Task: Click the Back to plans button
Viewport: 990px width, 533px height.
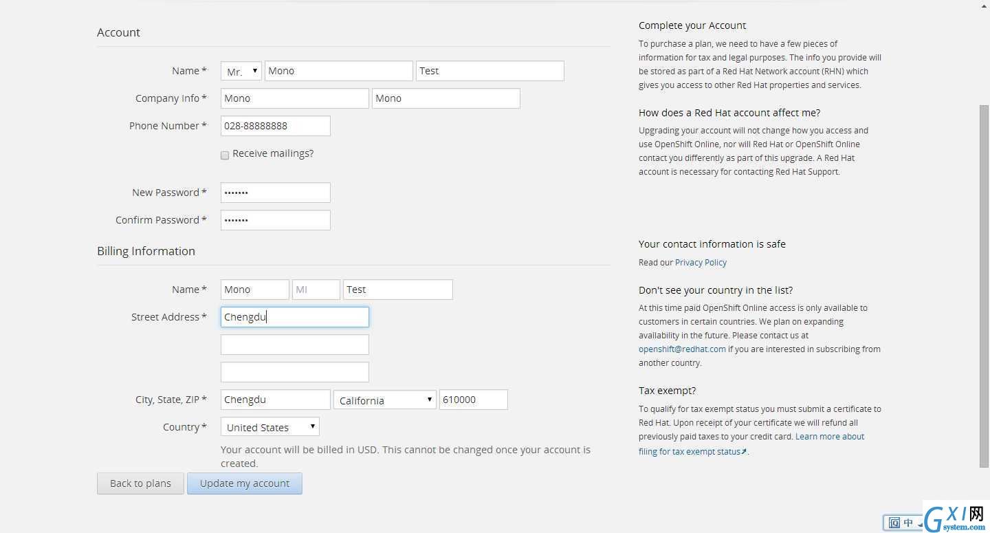Action: coord(140,483)
